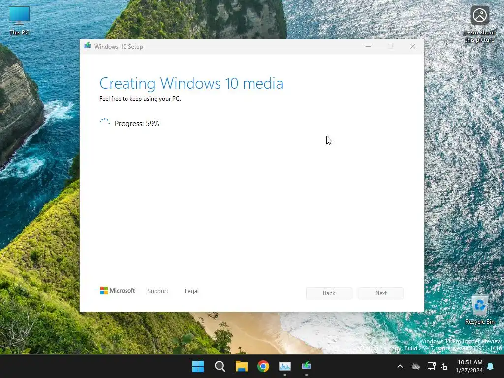The image size is (504, 378).
Task: Click the Progress: 59% text
Action: [x=137, y=124]
